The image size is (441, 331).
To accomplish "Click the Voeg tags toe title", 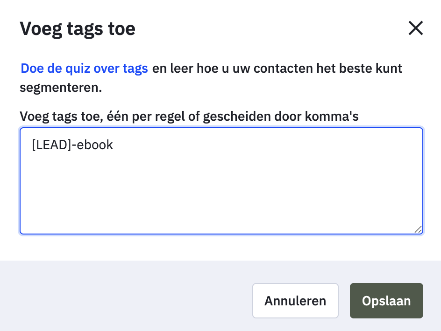I will [x=78, y=28].
